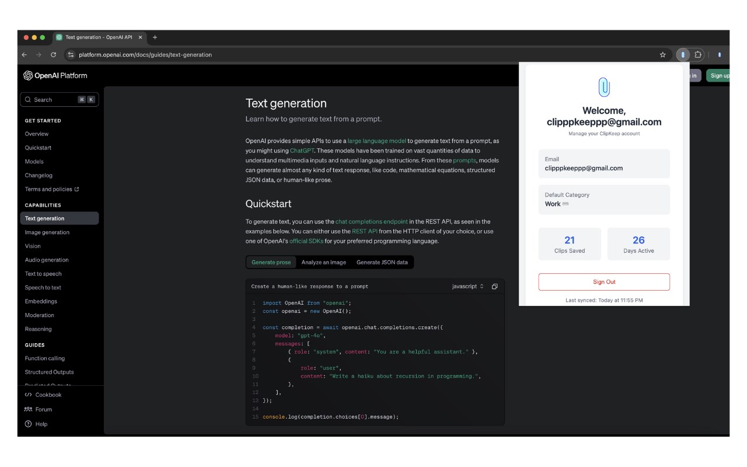Click the Quickstart heading
Image resolution: width=747 pixels, height=467 pixels.
tap(268, 204)
